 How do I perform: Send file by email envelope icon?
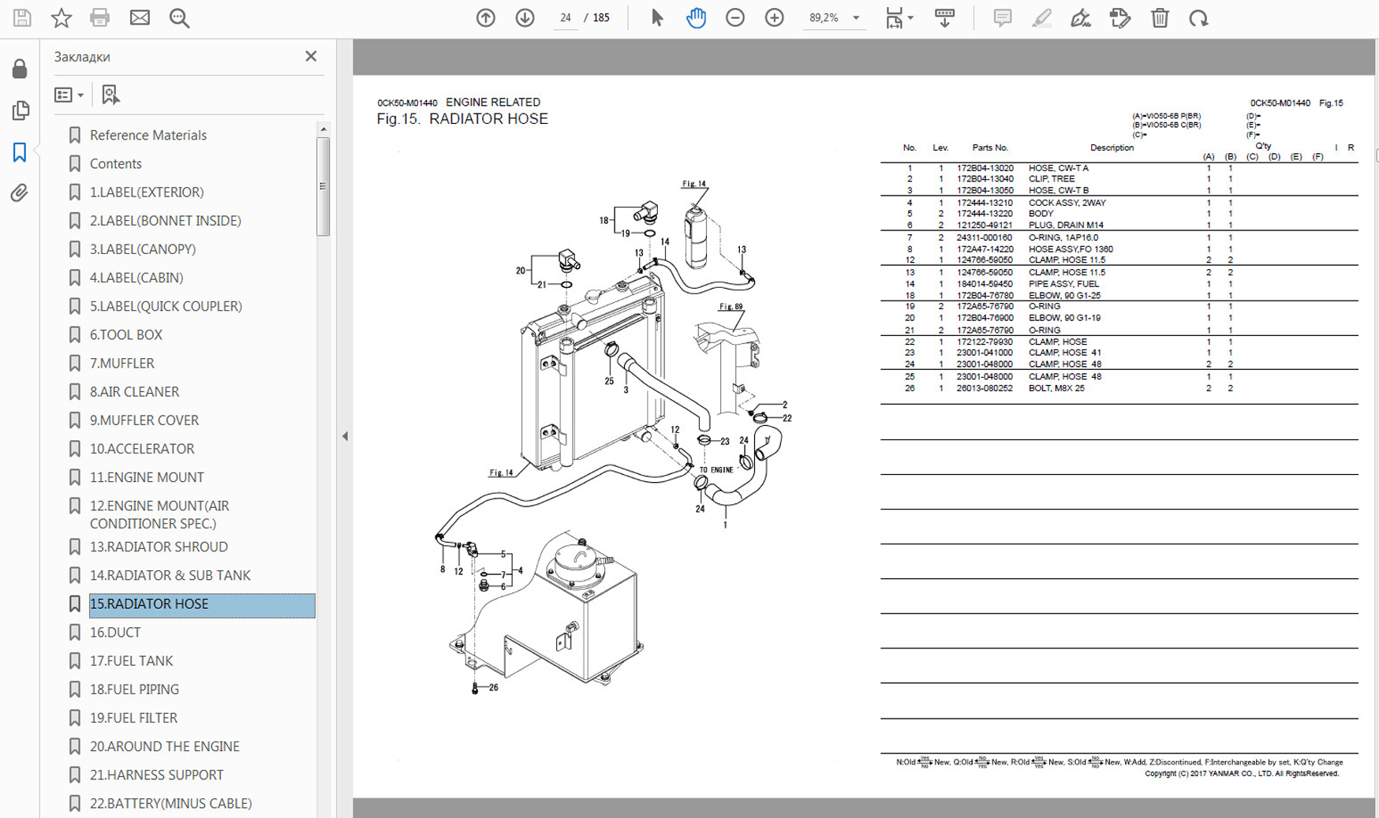(x=140, y=17)
